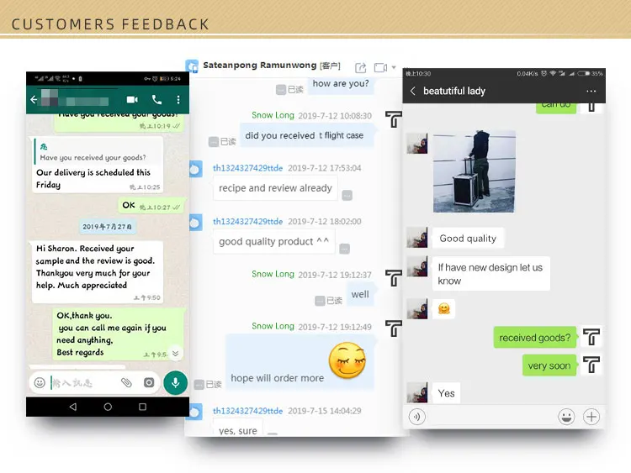This screenshot has width=631, height=473.
Task: Open the WeChat emoji smiley button
Action: point(566,417)
